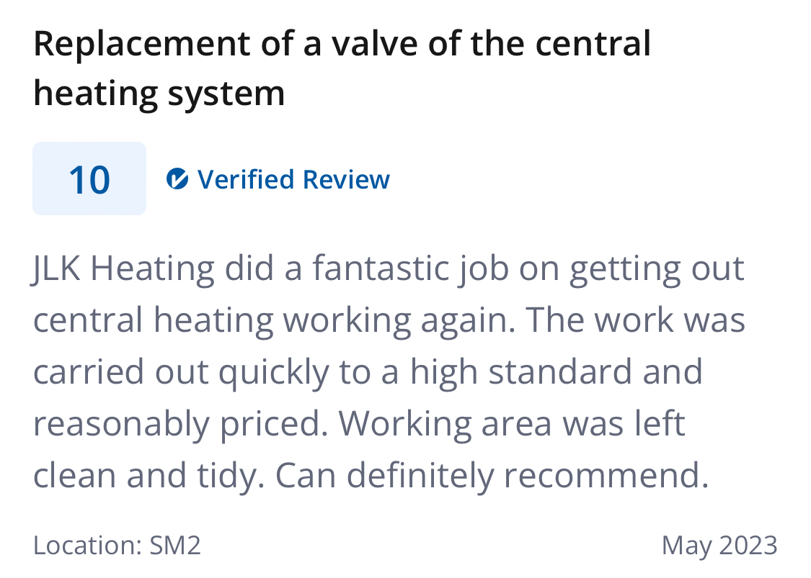Open the review title about valve replacement
This screenshot has height=578, width=811.
coord(342,68)
